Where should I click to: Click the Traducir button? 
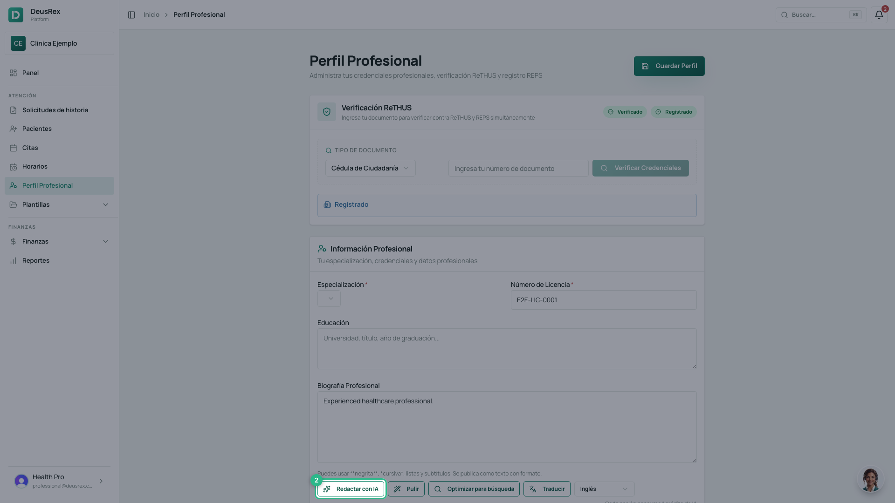pos(547,489)
